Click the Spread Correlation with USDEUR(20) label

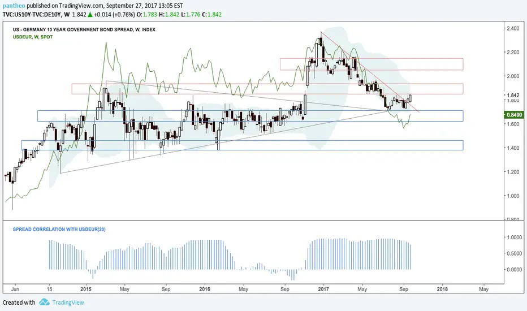pos(59,230)
